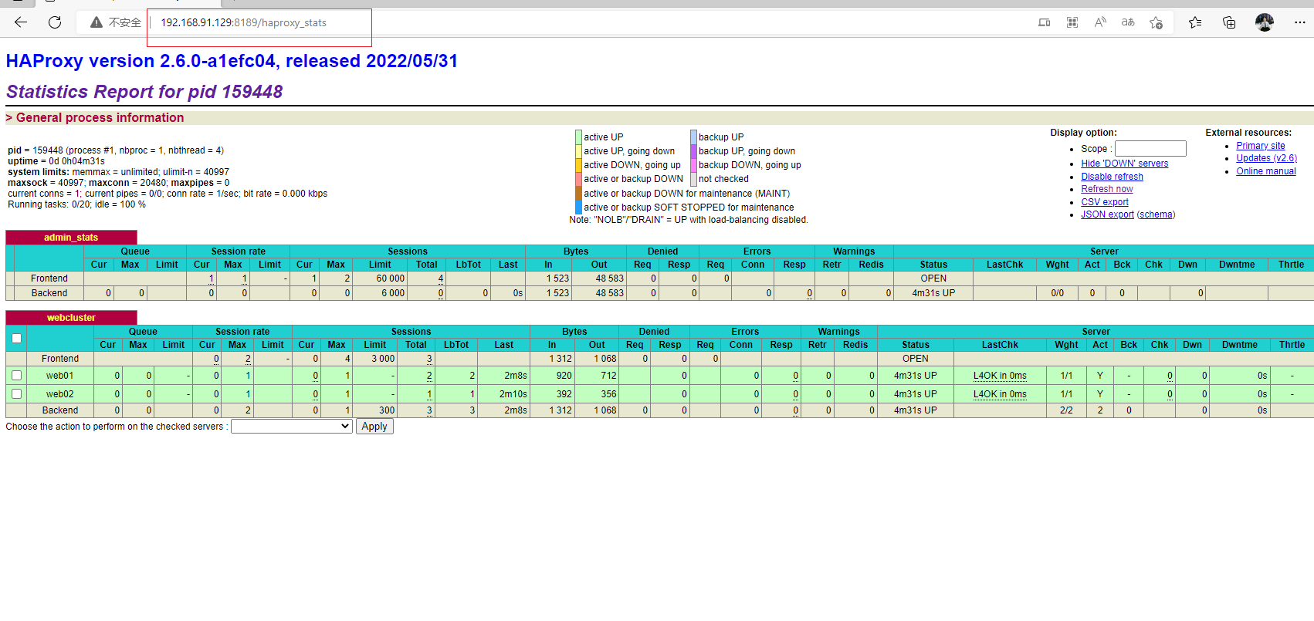1314x621 pixels.
Task: Open the browser profile avatar
Action: tap(1265, 22)
